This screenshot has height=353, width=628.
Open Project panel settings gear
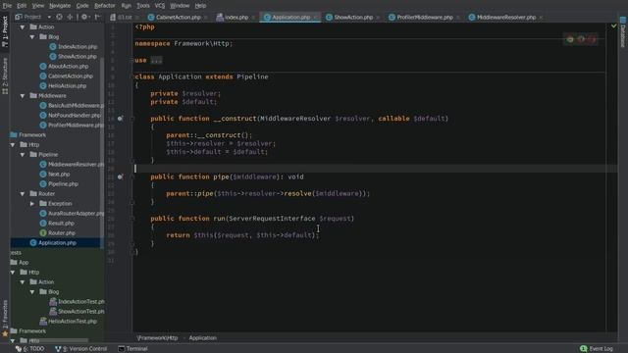tap(84, 17)
